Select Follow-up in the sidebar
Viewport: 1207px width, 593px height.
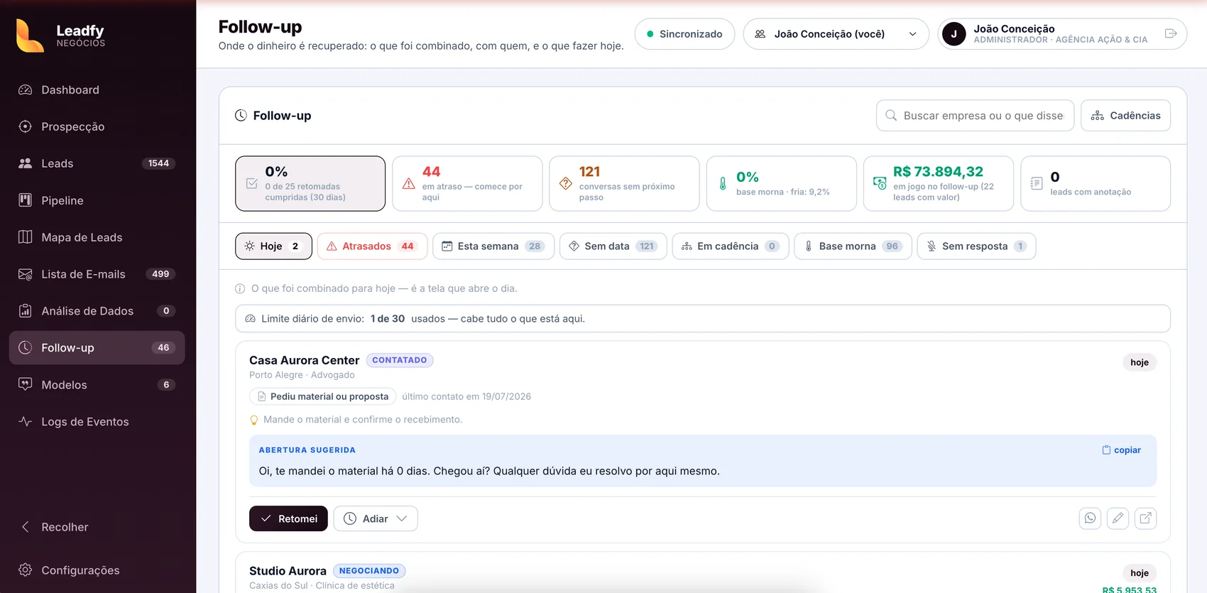click(x=97, y=348)
